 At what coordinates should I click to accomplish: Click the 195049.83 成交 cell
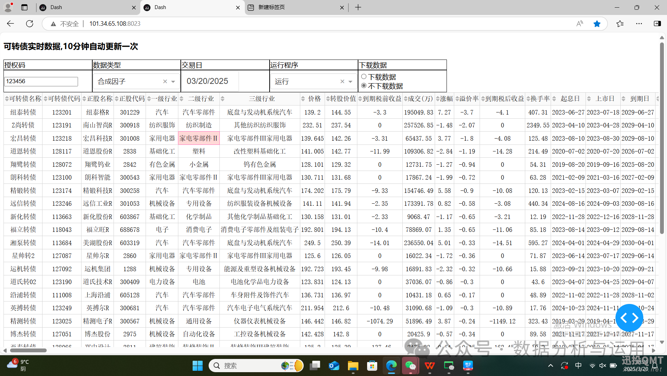pos(419,112)
